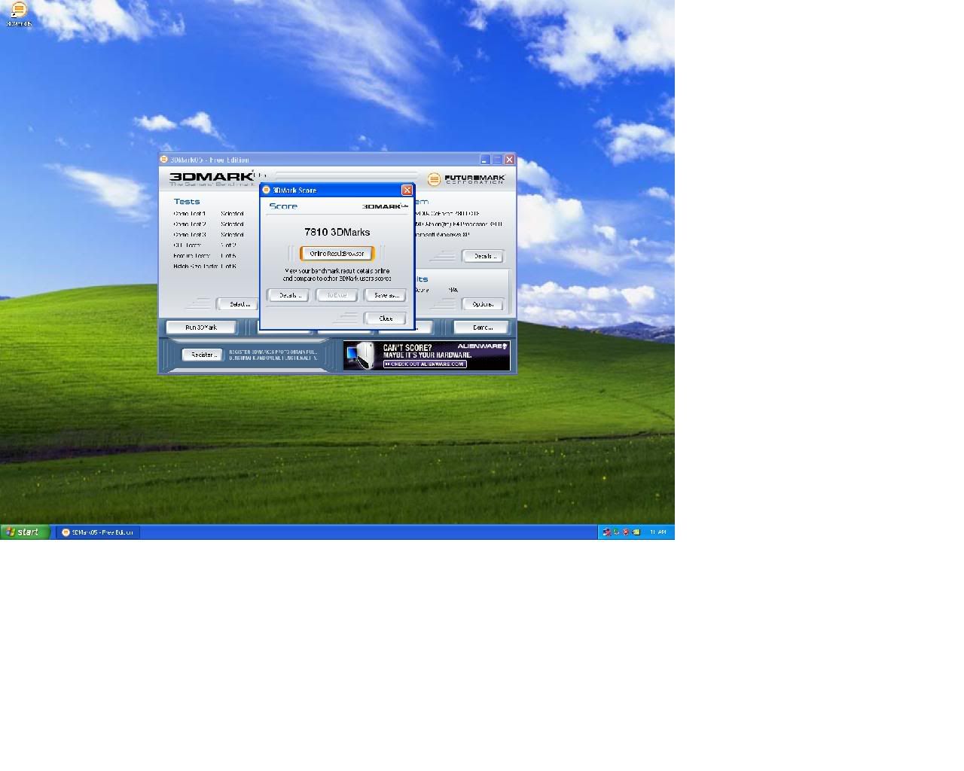This screenshot has height=771, width=964.
Task: Click the Register button
Action: tap(203, 355)
